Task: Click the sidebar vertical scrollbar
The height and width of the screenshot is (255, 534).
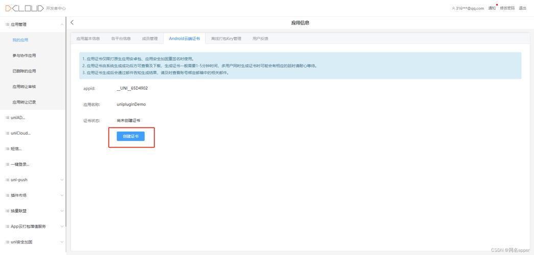Action: (66, 122)
